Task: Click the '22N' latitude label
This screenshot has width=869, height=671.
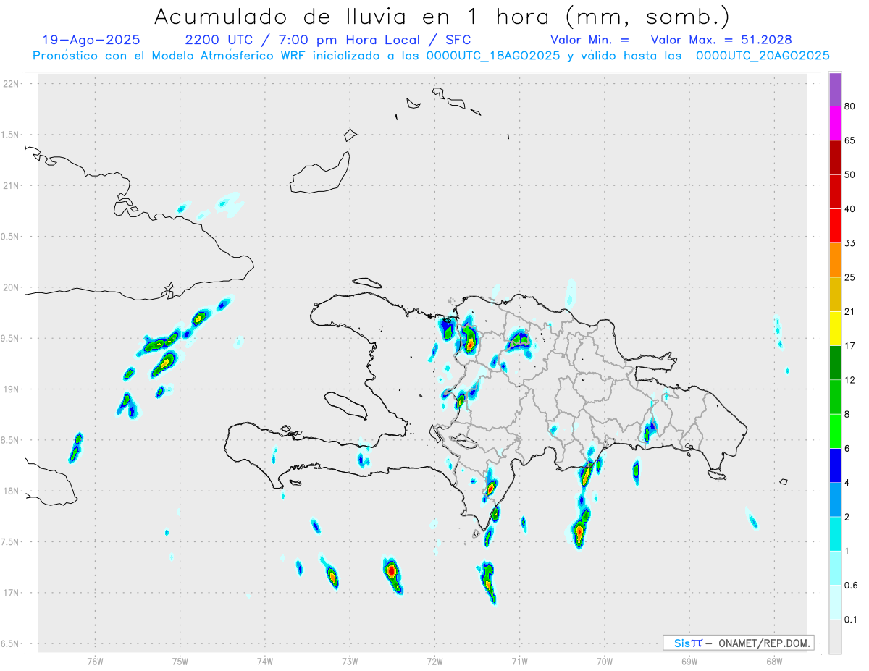Action: click(x=12, y=83)
